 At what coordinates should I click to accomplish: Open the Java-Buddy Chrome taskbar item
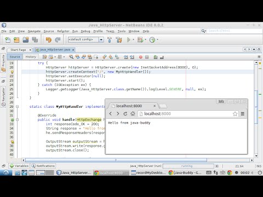tap(185, 172)
